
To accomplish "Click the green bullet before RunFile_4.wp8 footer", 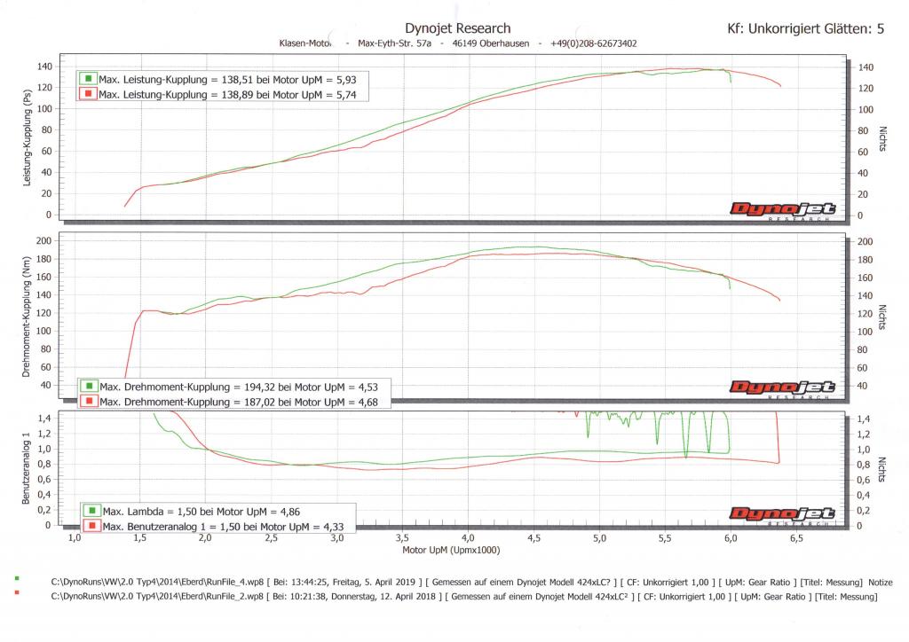I will pyautogui.click(x=18, y=578).
